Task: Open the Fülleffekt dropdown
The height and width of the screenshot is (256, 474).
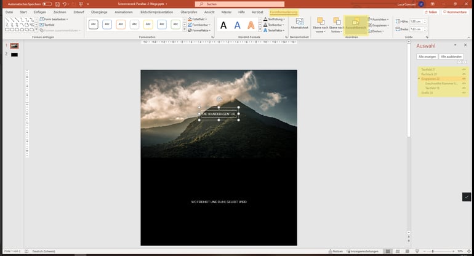Action: point(198,19)
